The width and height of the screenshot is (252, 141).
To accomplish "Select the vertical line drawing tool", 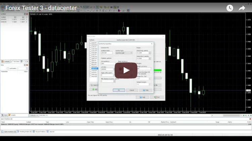I will pyautogui.click(x=85, y=10).
